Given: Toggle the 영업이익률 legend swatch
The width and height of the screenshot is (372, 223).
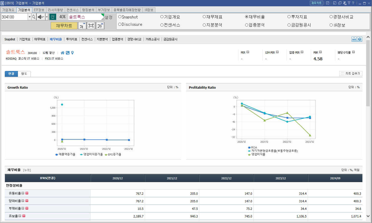Looking at the screenshot, I should point(249,154).
